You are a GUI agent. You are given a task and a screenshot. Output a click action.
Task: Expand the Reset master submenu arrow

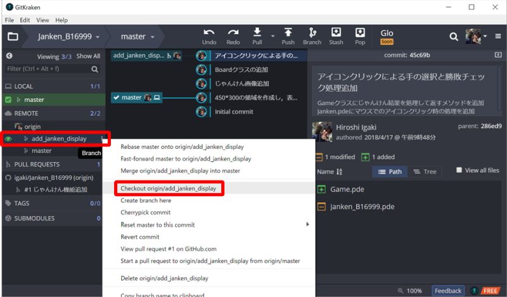pyautogui.click(x=307, y=224)
